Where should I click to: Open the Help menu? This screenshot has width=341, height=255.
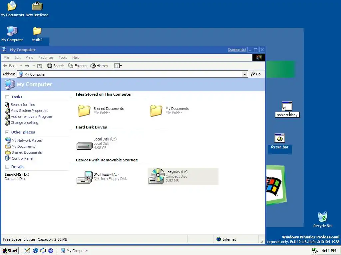click(76, 57)
